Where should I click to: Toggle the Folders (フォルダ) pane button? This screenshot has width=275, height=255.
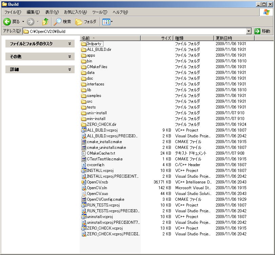86,22
